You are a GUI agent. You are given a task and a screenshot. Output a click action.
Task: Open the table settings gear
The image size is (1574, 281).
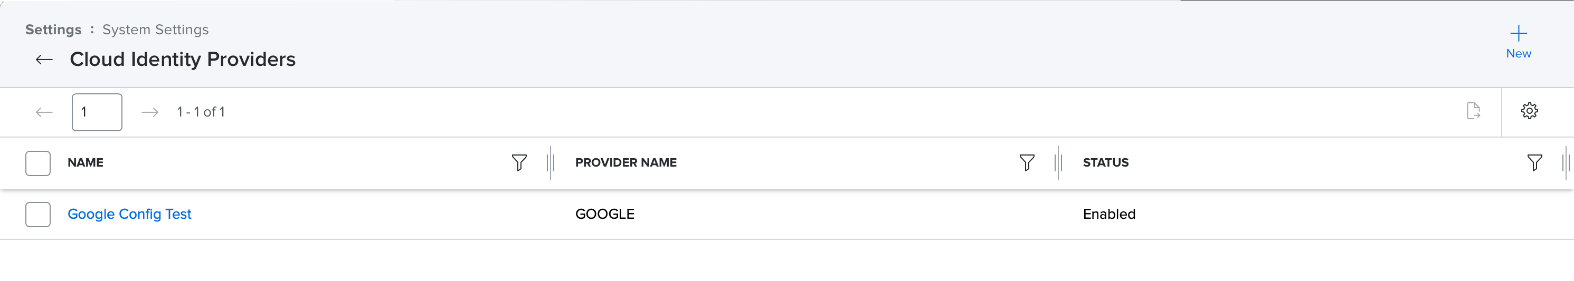1529,111
